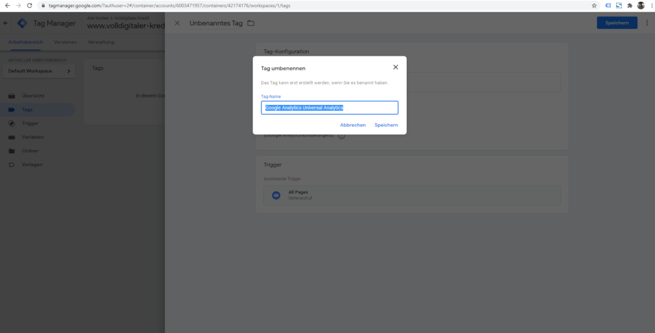Click the Ordner folder icon in sidebar

pyautogui.click(x=12, y=151)
